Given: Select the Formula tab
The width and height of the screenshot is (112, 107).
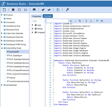Looking at the screenshot, I should point(48,16).
